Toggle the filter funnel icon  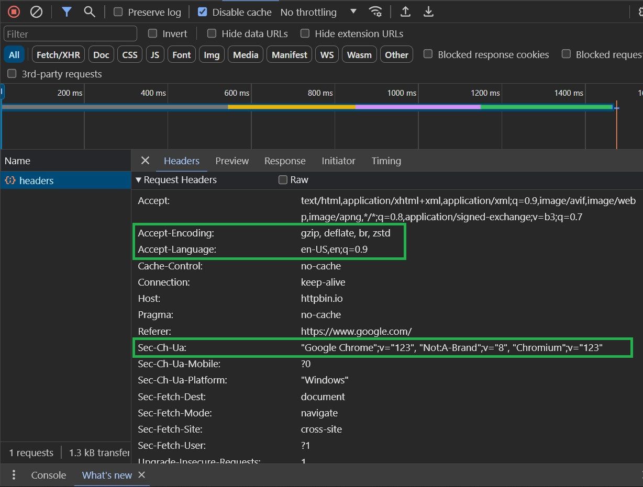66,12
